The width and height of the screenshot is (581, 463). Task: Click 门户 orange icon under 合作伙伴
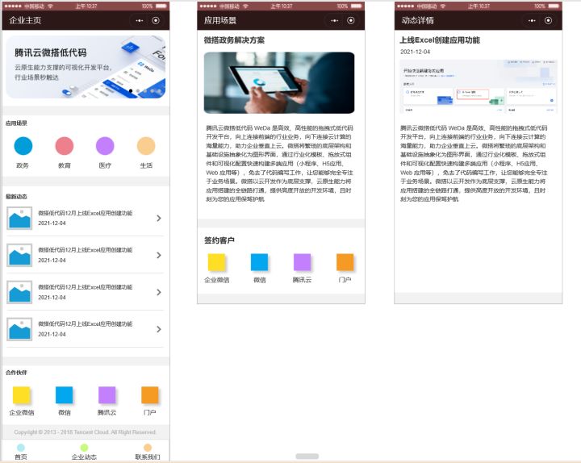pos(150,395)
